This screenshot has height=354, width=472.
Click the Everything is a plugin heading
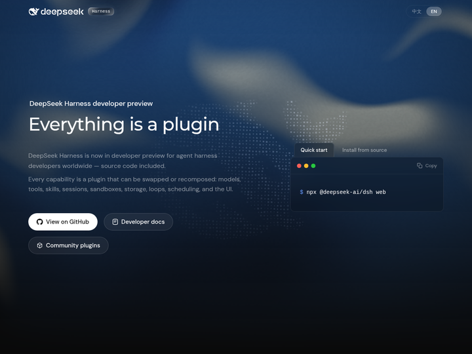pos(124,125)
